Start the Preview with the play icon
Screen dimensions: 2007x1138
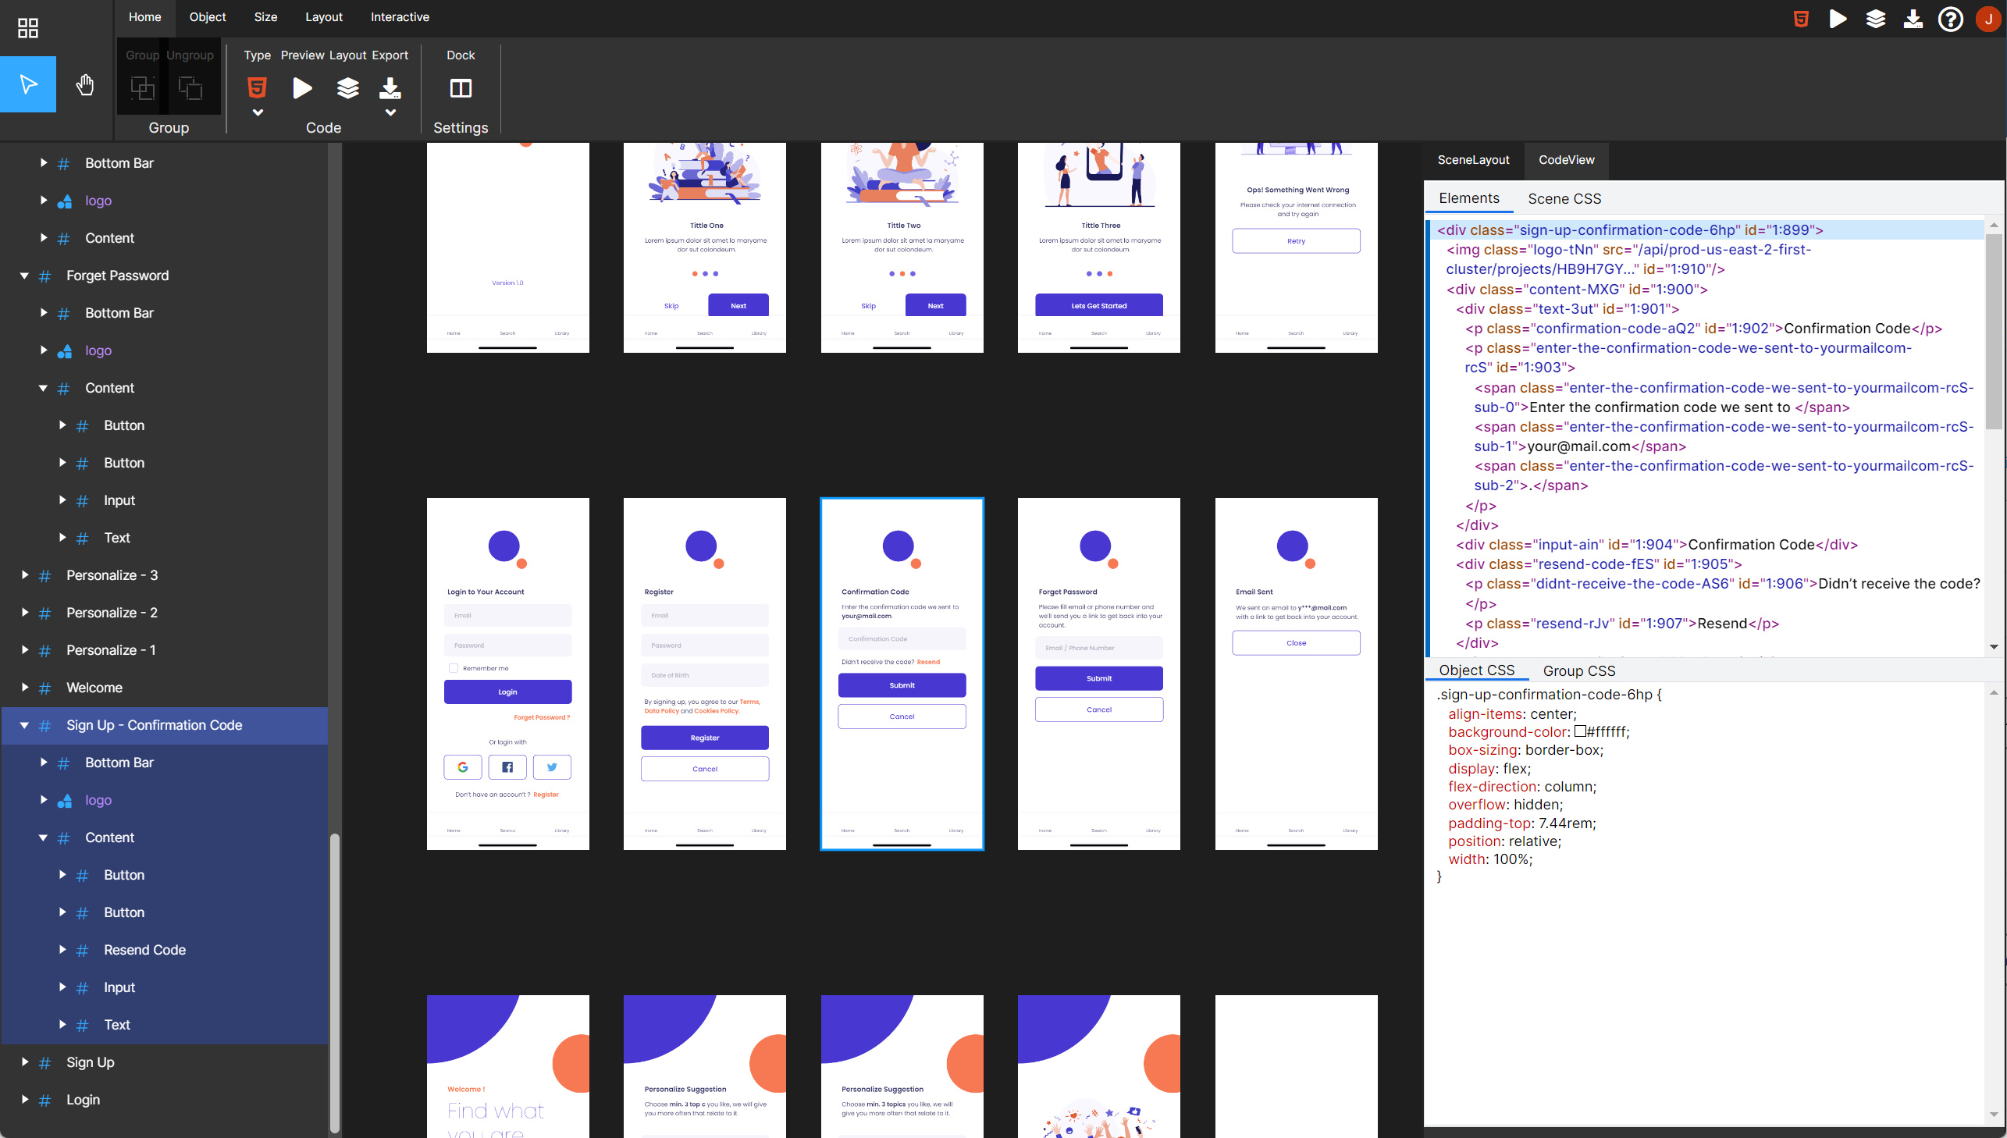click(x=302, y=87)
